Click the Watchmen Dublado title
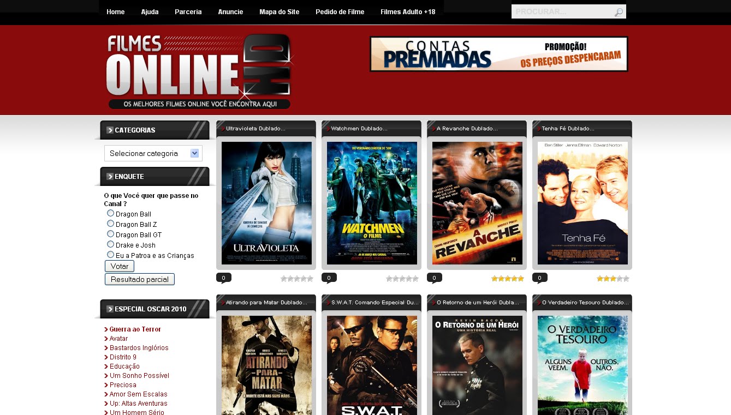Screen dimensions: 731x415 click(359, 129)
